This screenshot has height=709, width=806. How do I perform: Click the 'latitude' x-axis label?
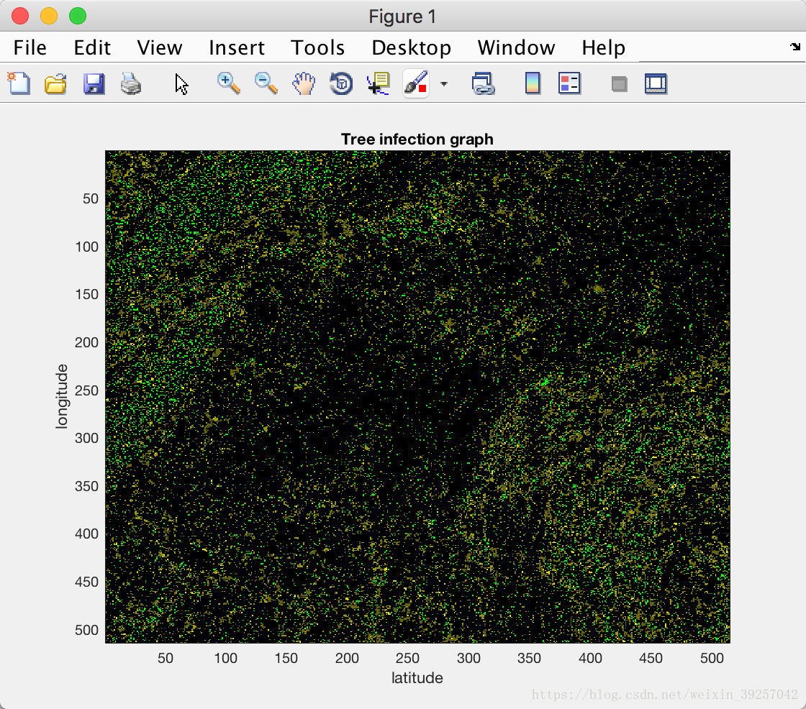coord(417,677)
